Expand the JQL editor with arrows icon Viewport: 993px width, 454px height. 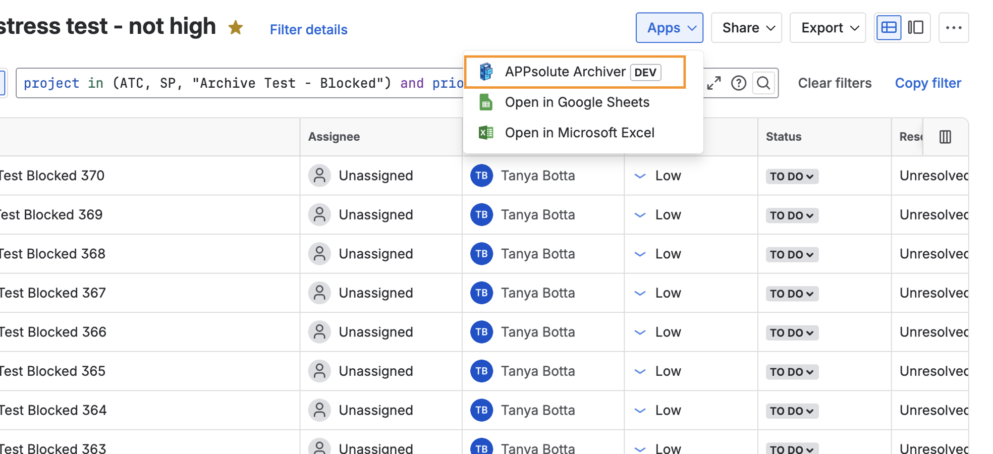(x=714, y=83)
